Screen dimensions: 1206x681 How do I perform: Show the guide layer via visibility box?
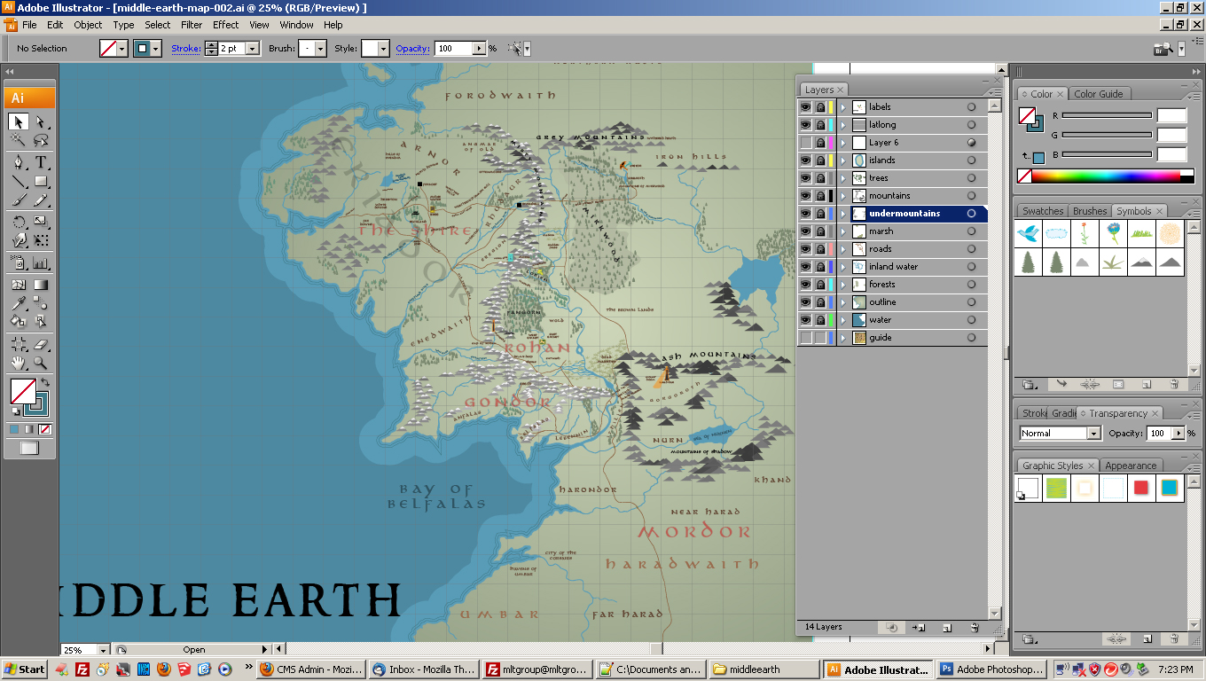coord(805,337)
